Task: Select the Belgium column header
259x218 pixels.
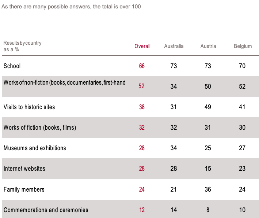Action: 243,46
